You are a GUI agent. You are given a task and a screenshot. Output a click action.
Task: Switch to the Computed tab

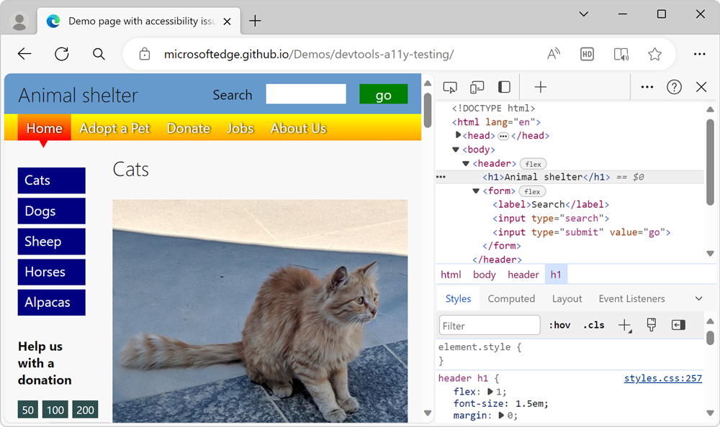[x=511, y=298]
